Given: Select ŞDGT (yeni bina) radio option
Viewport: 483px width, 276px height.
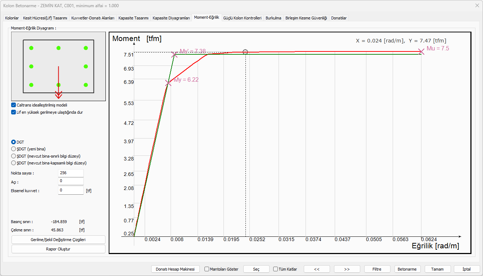Looking at the screenshot, I should click(14, 149).
